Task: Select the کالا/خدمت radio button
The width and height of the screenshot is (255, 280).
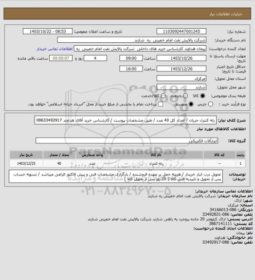Action: pos(163,96)
